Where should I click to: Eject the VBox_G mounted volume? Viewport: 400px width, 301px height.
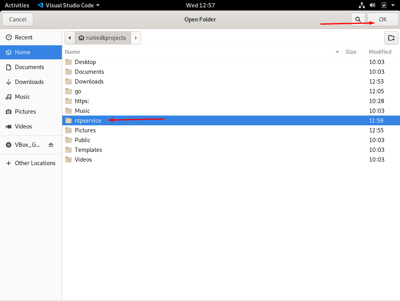click(x=50, y=144)
